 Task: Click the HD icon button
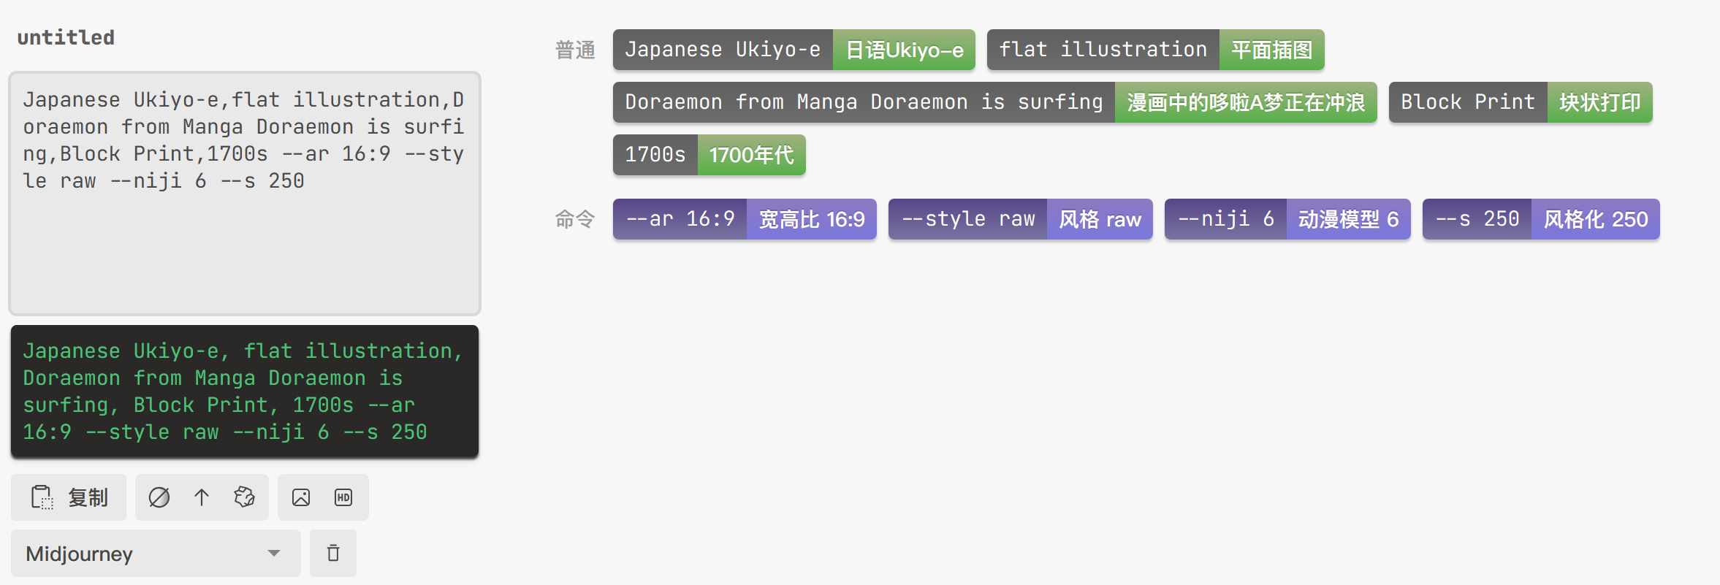[x=343, y=497]
